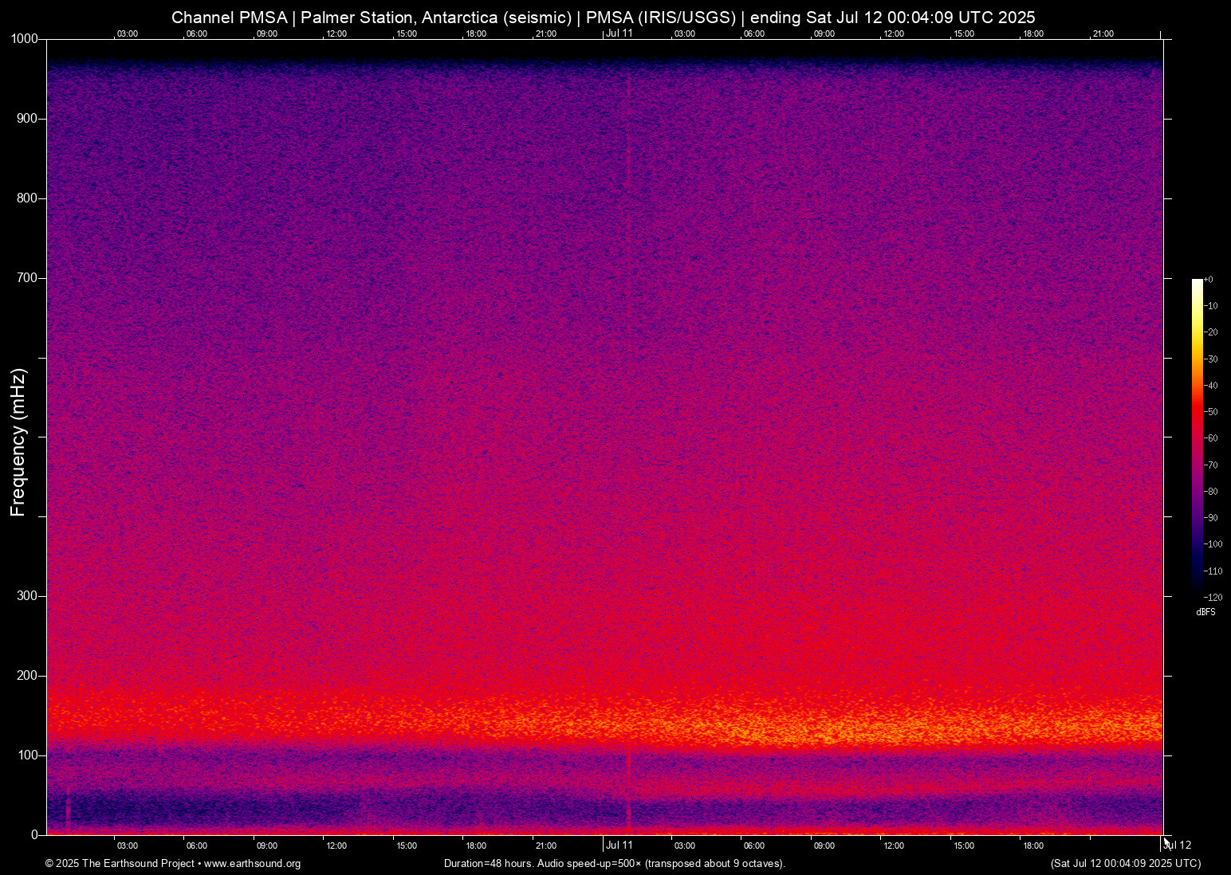
Task: Click the 1000 frequency tick label
Action: point(24,37)
